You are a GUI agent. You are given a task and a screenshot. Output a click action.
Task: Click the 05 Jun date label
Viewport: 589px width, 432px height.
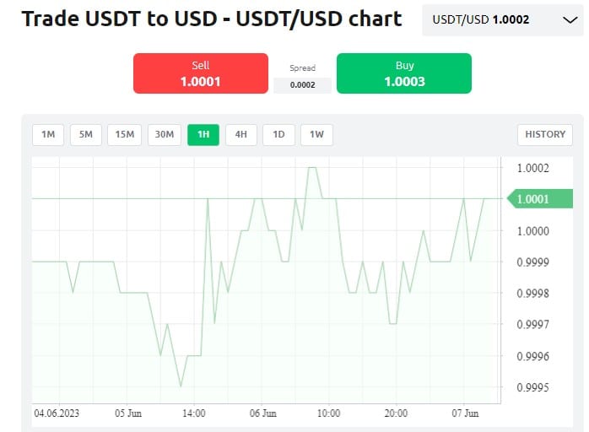point(128,413)
